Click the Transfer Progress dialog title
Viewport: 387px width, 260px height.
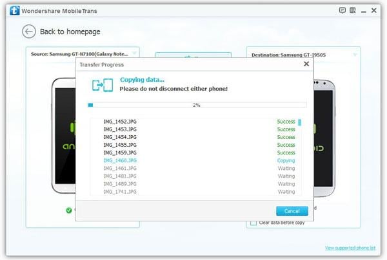pyautogui.click(x=102, y=65)
